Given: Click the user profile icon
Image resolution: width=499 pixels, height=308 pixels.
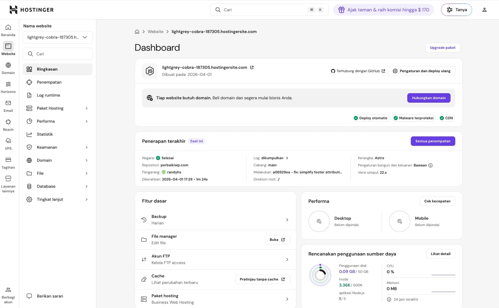Looking at the screenshot, I should point(485,10).
